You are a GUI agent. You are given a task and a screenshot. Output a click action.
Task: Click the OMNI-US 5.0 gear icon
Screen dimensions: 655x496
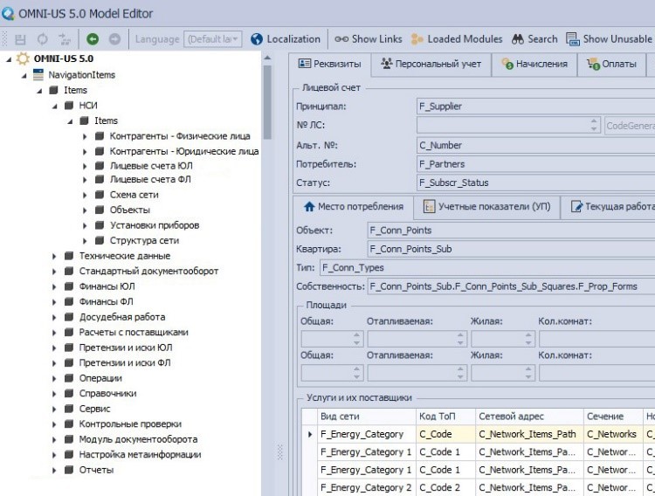23,59
